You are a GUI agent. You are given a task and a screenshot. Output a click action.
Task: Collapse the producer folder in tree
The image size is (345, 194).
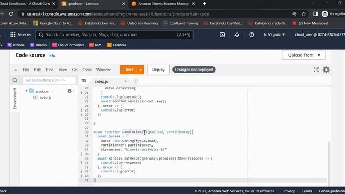coord(26,91)
